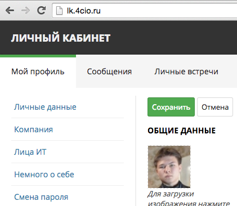
Task: Click the ОБЩИЕ ДАННЫЕ heading
Action: [x=181, y=131]
